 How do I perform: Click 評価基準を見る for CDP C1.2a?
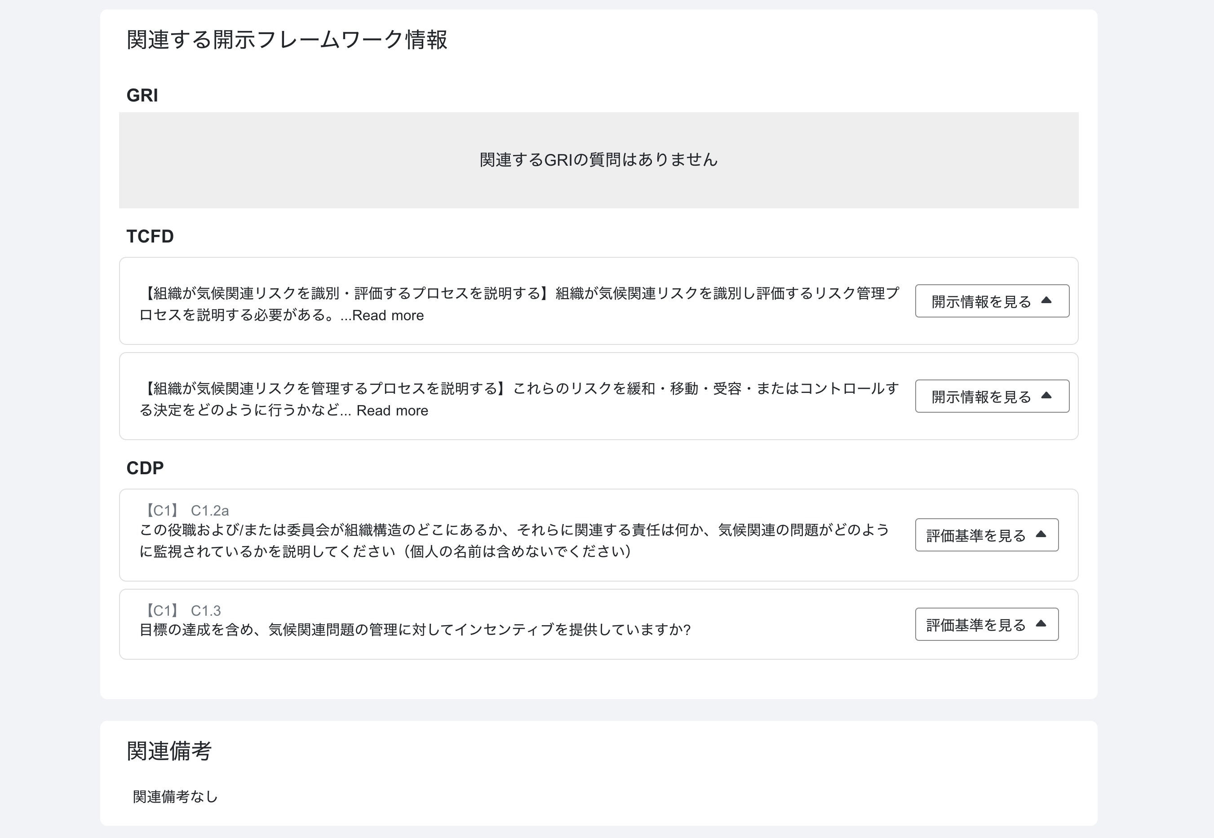[x=975, y=535]
